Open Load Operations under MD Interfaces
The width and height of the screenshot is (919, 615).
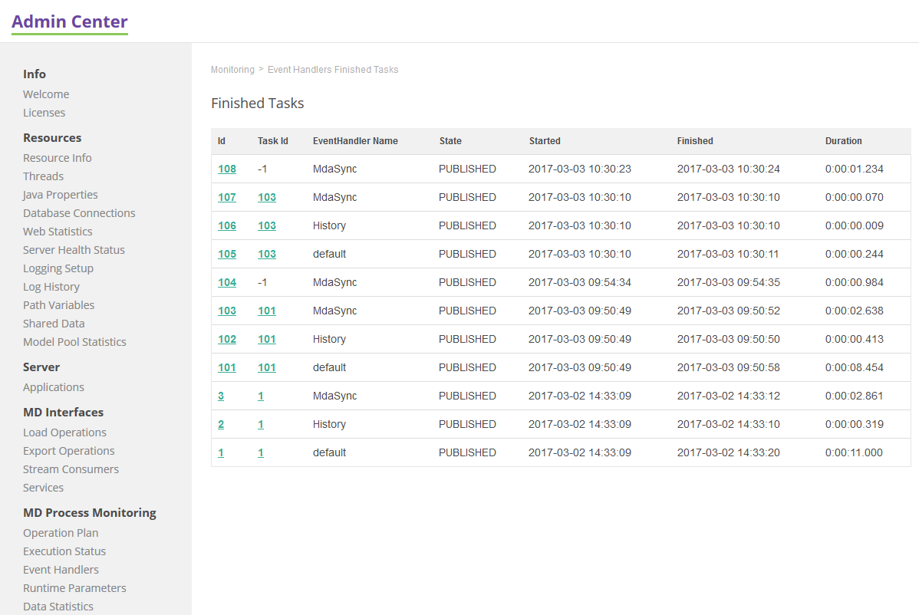click(64, 432)
